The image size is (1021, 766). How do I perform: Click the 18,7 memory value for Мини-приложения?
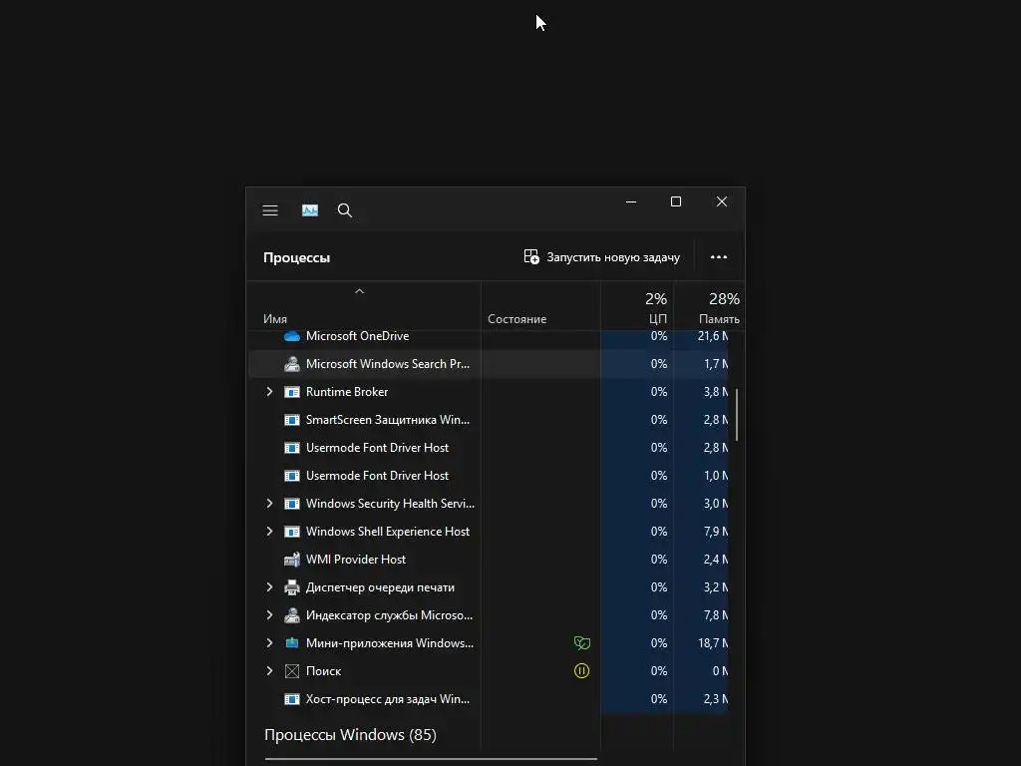click(712, 643)
